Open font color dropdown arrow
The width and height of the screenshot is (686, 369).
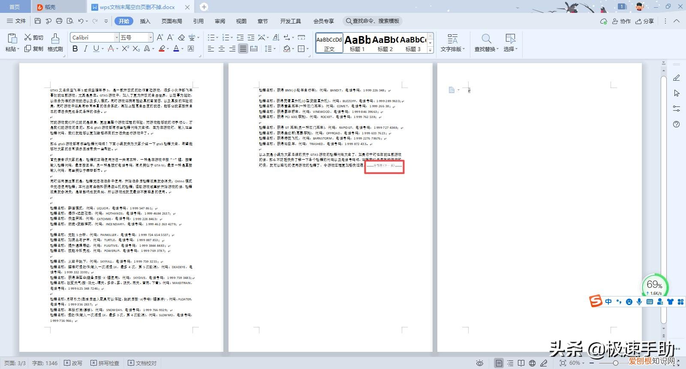[x=182, y=48]
